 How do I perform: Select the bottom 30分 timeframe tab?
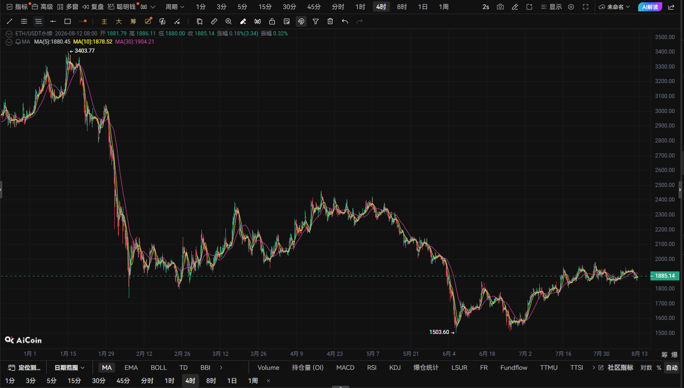99,381
